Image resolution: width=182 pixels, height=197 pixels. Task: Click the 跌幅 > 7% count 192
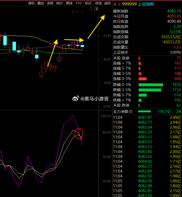pos(178,100)
